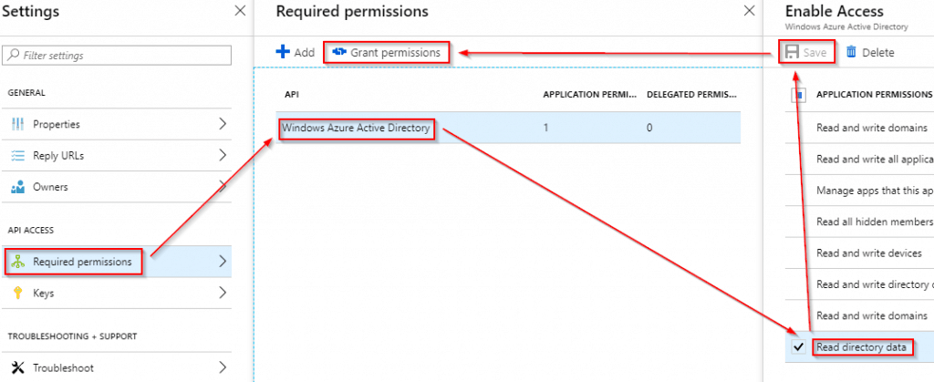Click the Application Permissions header in Enable Access
Image resolution: width=934 pixels, height=382 pixels.
(x=874, y=95)
